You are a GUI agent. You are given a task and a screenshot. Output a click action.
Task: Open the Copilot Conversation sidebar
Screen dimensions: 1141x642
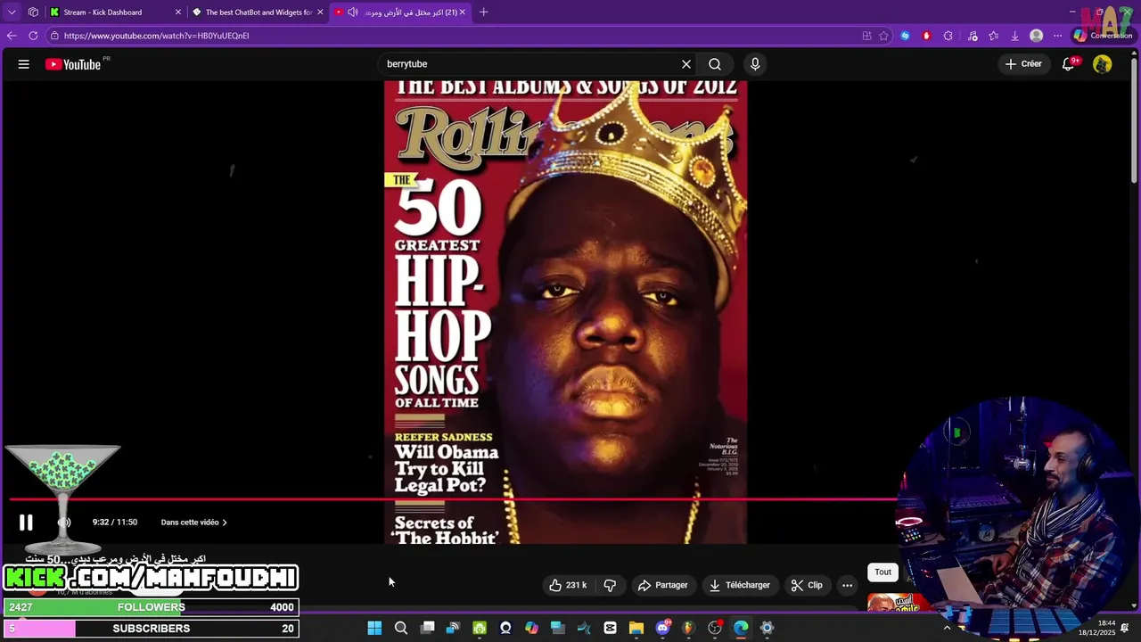point(1103,36)
